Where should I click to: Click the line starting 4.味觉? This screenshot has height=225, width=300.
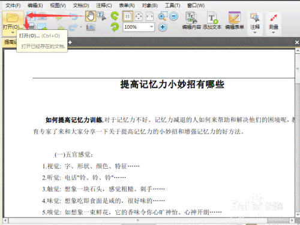click(103, 200)
